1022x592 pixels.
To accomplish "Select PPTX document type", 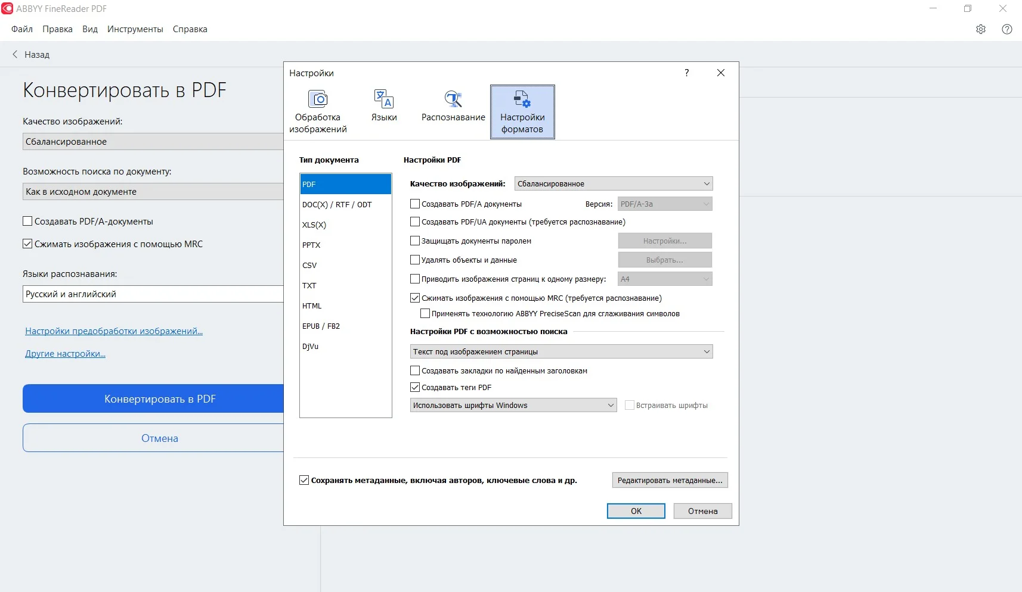I will click(x=346, y=245).
